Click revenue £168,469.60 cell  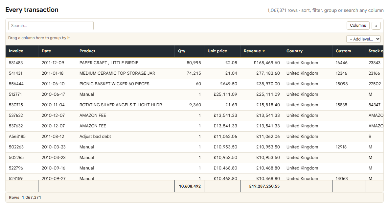click(262, 63)
